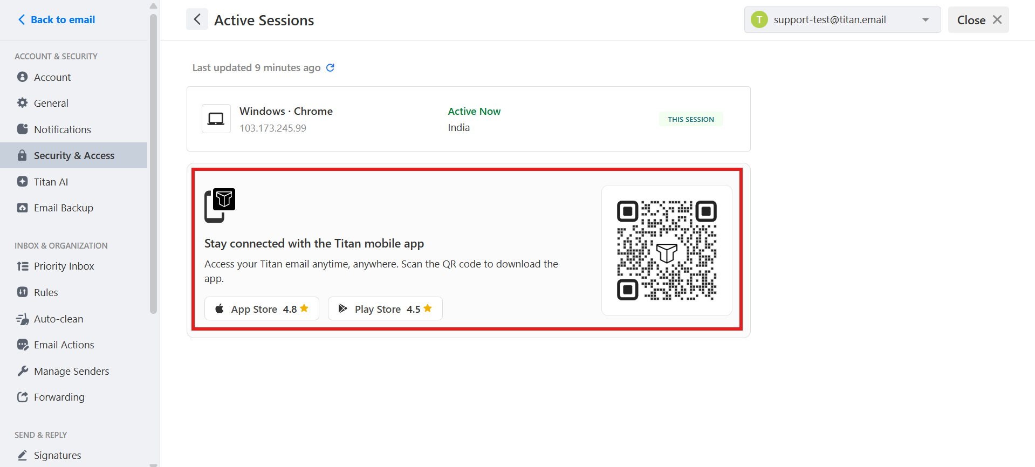1035x467 pixels.
Task: Click the ACCOUNT & SECURITY section label
Action: pos(56,56)
